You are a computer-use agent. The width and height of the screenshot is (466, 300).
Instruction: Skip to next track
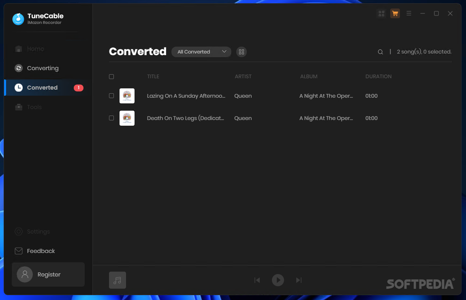coord(299,280)
